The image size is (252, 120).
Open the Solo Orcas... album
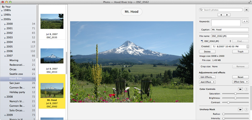[x=17, y=110]
